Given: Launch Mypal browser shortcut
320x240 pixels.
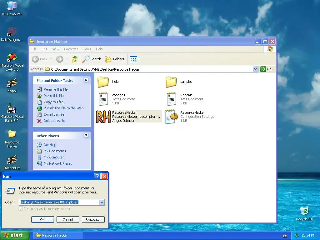Looking at the screenshot, I should (12, 86).
